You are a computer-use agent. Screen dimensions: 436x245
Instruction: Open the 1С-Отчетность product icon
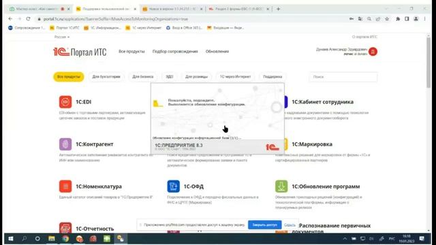pyautogui.click(x=65, y=228)
